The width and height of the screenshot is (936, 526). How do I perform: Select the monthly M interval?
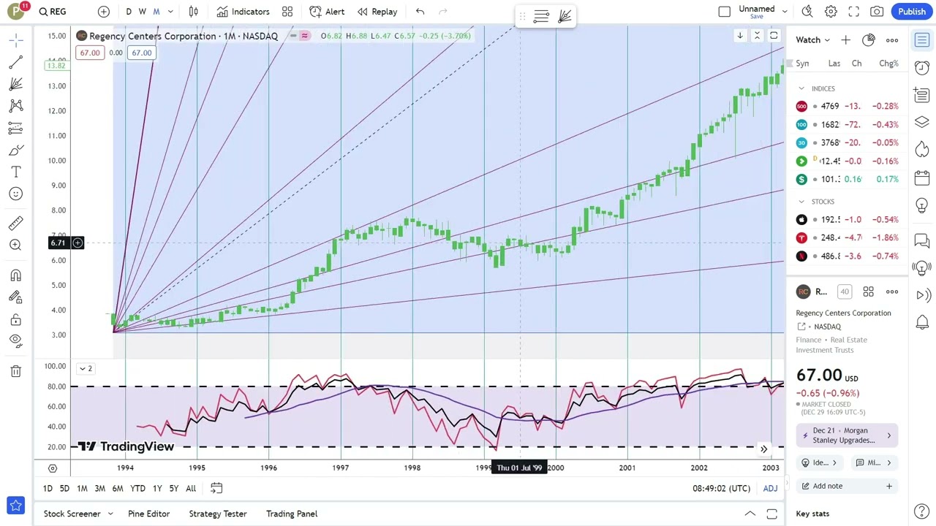click(156, 12)
